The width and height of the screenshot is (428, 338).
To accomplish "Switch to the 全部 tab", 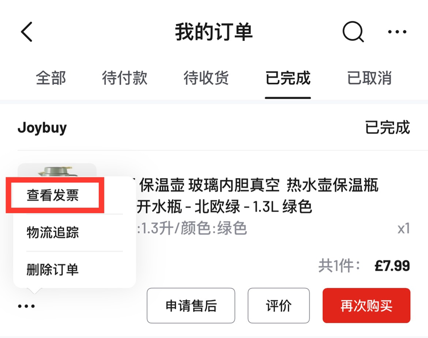I will [51, 78].
